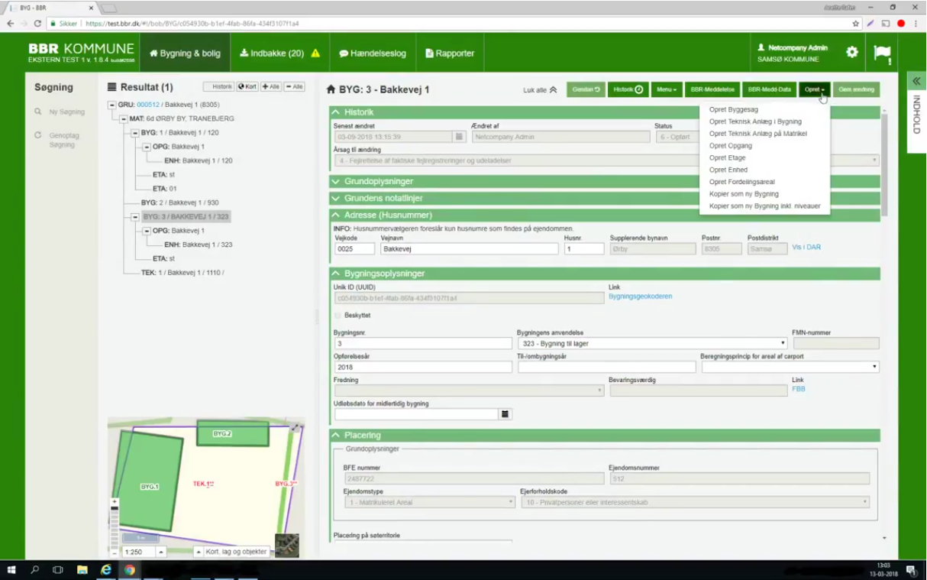This screenshot has height=580, width=927.
Task: Click the Gendan button
Action: coord(586,89)
